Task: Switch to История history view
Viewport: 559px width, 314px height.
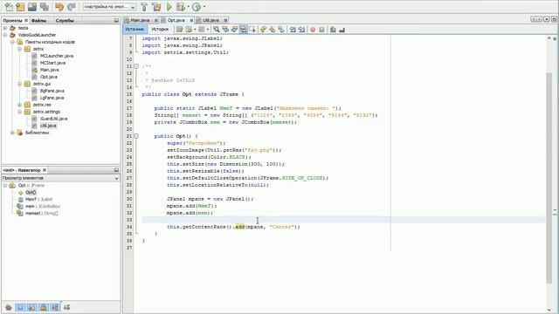Action: coord(160,29)
